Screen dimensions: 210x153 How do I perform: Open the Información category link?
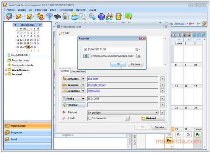(x=94, y=91)
